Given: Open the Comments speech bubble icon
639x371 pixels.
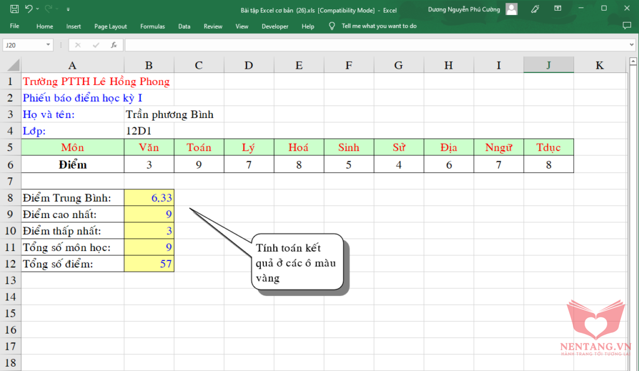Looking at the screenshot, I should click(627, 26).
